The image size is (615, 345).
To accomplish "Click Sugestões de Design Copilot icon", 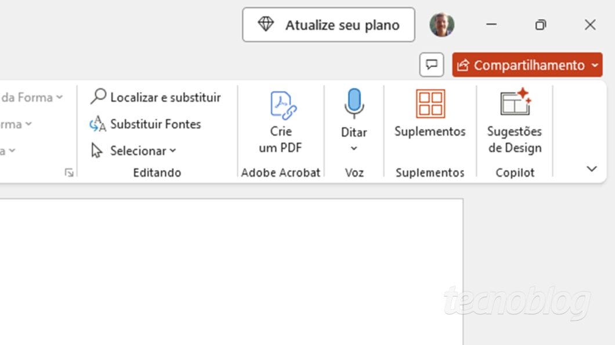I will [515, 102].
